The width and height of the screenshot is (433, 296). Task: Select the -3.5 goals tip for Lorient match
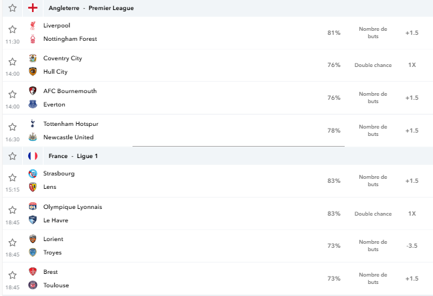pos(412,246)
